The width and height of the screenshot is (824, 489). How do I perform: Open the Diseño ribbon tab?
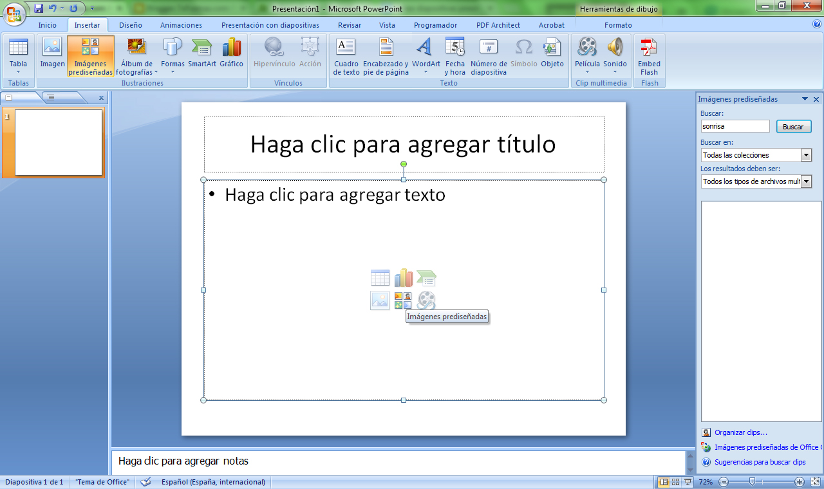point(130,25)
